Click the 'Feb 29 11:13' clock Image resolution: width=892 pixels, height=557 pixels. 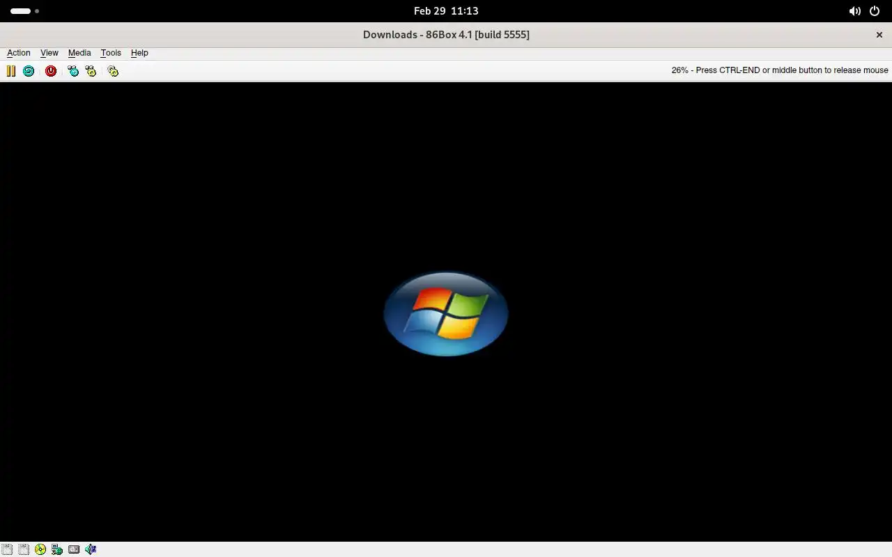[x=446, y=11]
